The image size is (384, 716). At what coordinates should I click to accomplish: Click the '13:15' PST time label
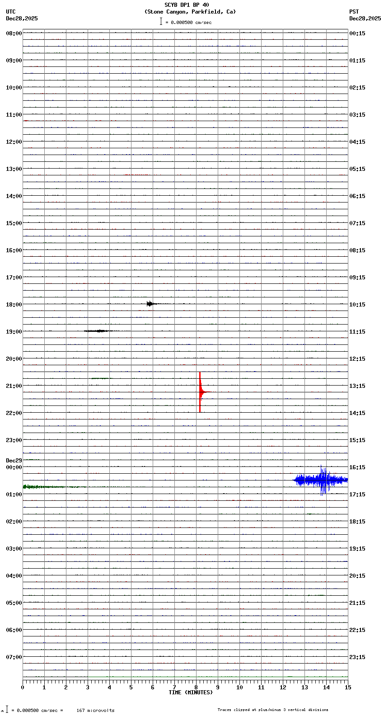tap(357, 386)
